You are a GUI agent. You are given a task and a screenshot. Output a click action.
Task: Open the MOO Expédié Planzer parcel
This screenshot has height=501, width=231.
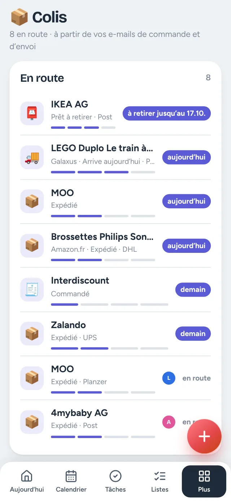click(x=115, y=378)
